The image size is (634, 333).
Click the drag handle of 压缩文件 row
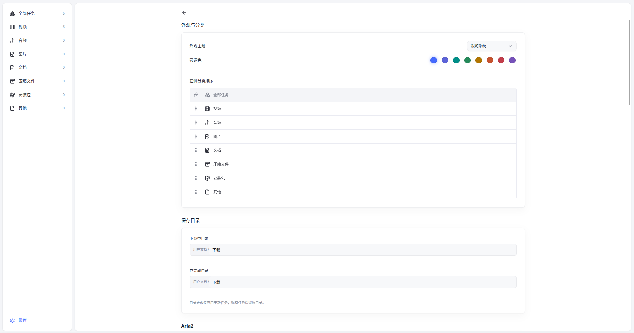click(x=196, y=164)
